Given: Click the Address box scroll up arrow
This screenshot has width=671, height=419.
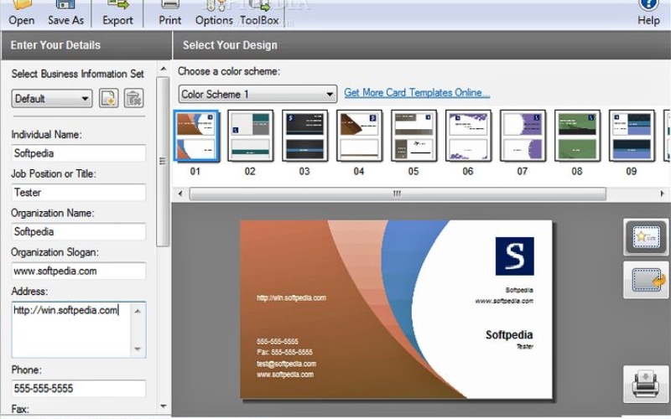Looking at the screenshot, I should click(x=138, y=311).
